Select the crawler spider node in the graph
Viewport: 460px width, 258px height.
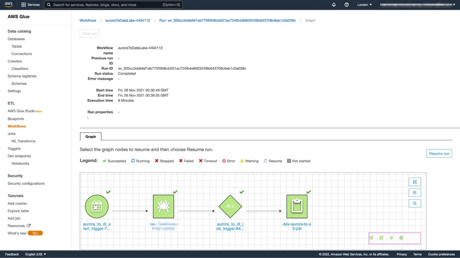pyautogui.click(x=163, y=206)
